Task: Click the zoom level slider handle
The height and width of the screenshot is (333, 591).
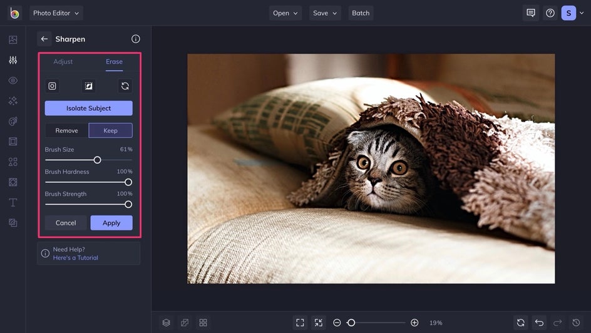Action: pos(351,323)
